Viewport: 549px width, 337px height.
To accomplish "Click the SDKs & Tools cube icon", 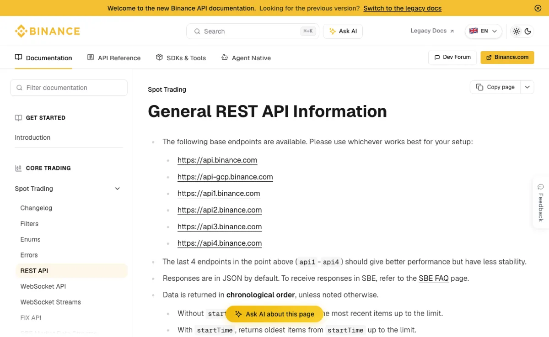I will [x=159, y=58].
